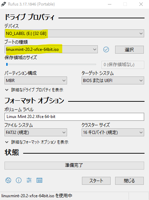Open the クラスター サイズ 16 キロバイト dropdown
This screenshot has height=200, width=149.
pyautogui.click(x=113, y=133)
